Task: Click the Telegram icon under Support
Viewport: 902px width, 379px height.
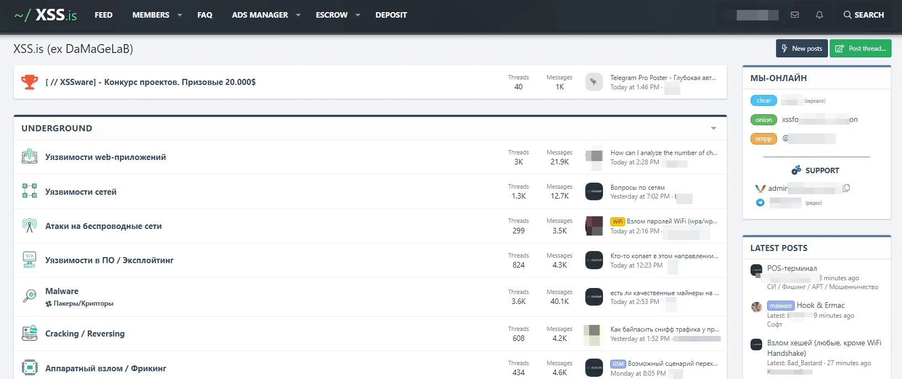Action: pos(760,202)
